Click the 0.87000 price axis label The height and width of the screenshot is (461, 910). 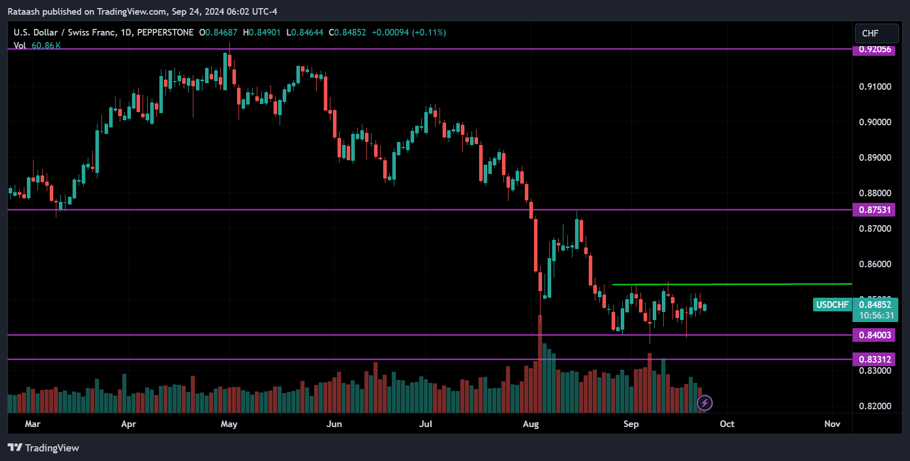pos(875,229)
